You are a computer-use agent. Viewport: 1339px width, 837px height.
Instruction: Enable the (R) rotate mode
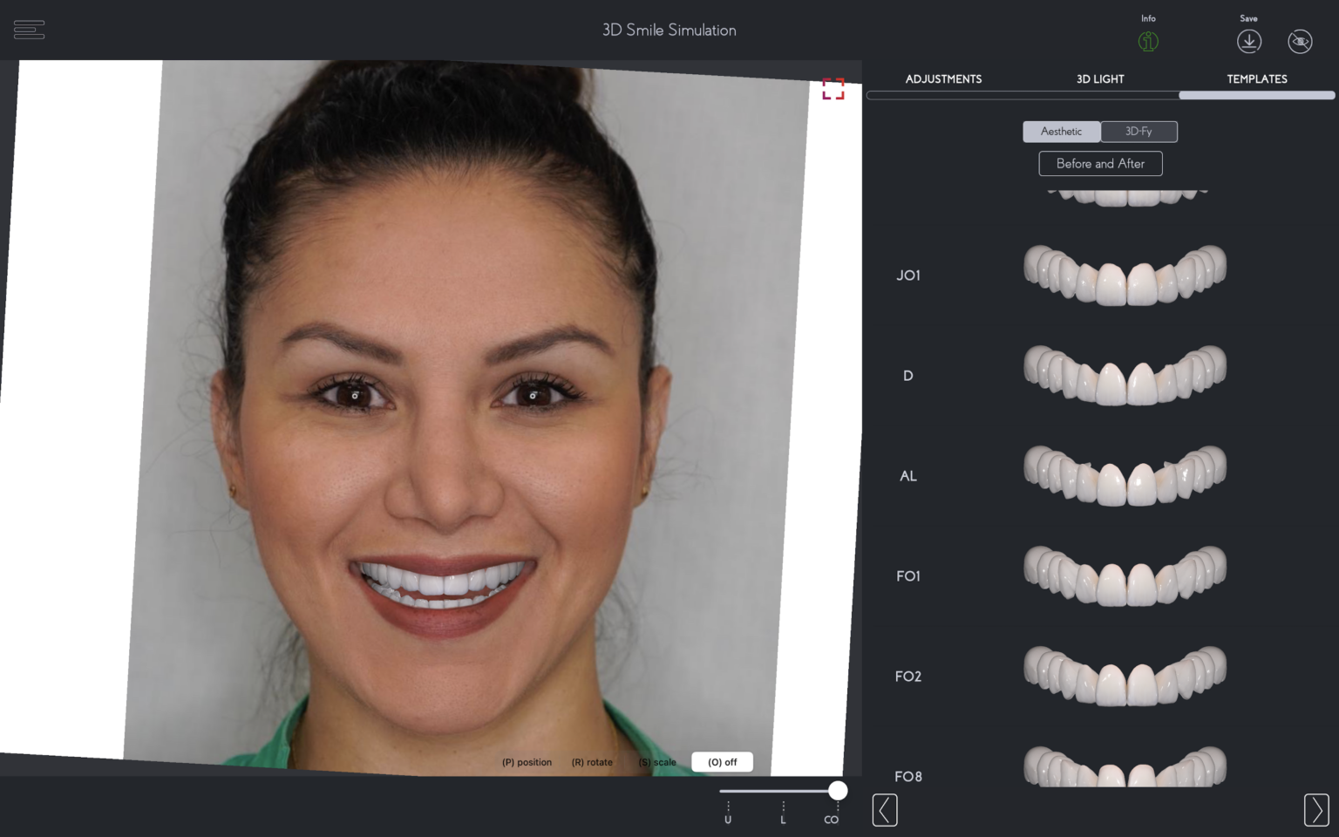click(592, 762)
